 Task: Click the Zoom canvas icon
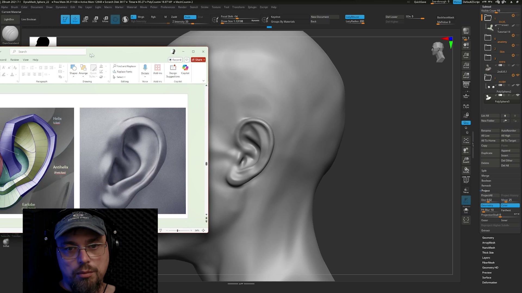466,55
